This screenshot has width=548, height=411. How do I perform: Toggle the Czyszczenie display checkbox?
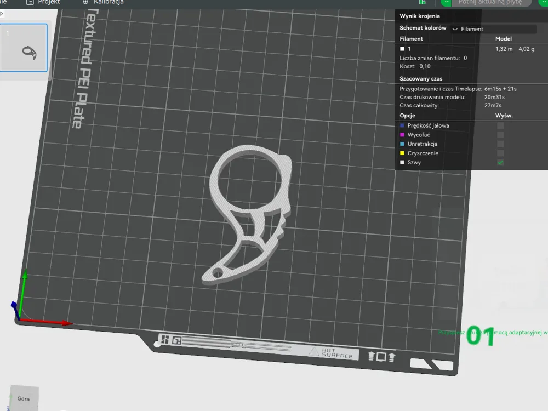pyautogui.click(x=500, y=153)
